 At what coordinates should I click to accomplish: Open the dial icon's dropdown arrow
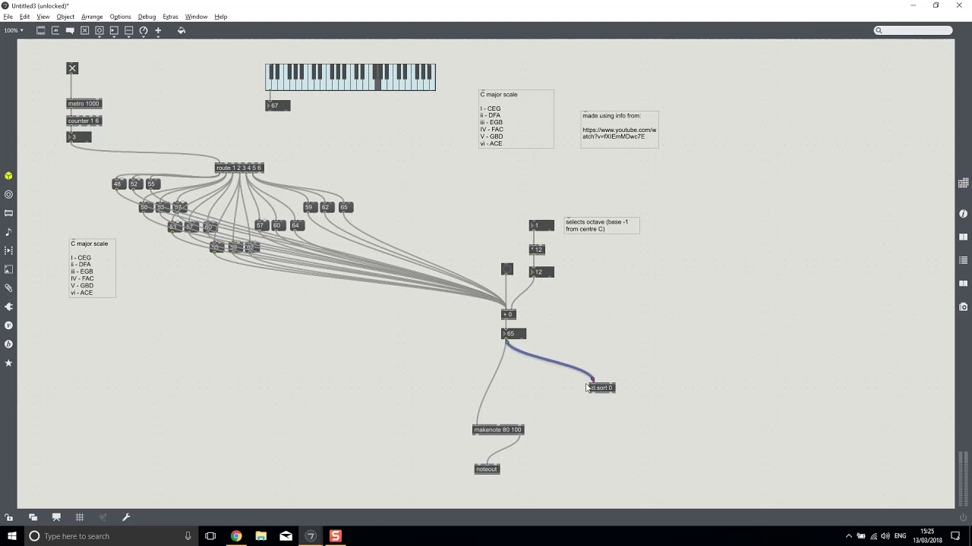[x=143, y=36]
